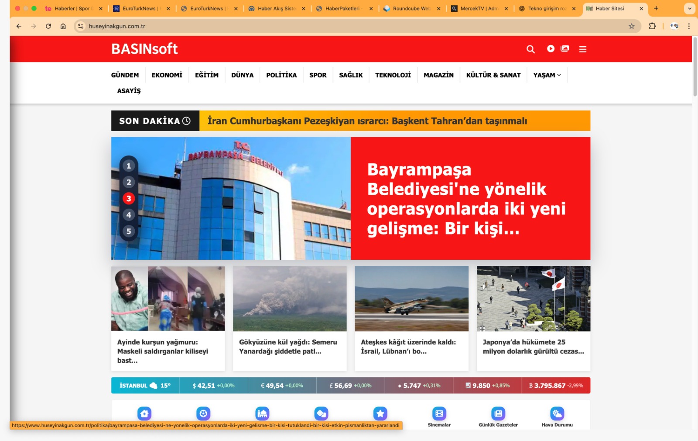Click the Sinemalar film icon
The height and width of the screenshot is (441, 698).
pyautogui.click(x=438, y=413)
